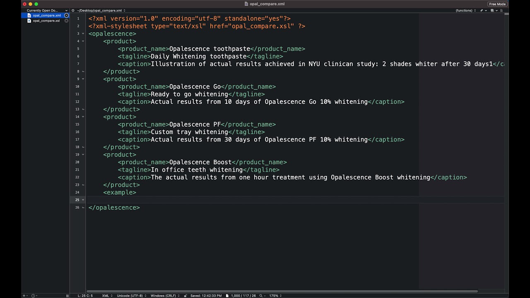Click the text 'Custom tray whitening'

[x=189, y=132]
